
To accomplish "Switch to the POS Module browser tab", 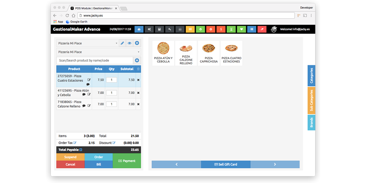I will tap(93, 8).
